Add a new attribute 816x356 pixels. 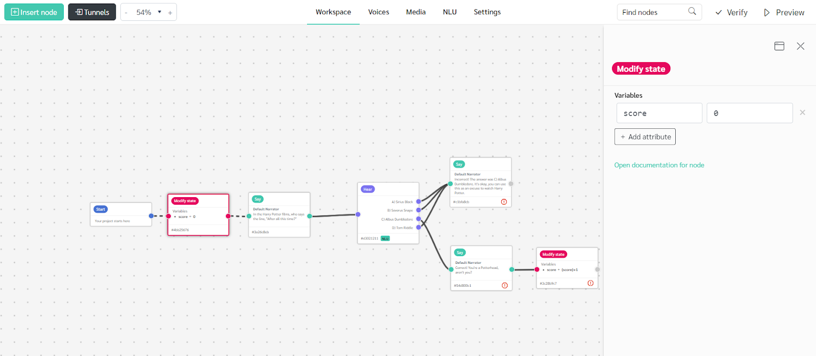[645, 136]
